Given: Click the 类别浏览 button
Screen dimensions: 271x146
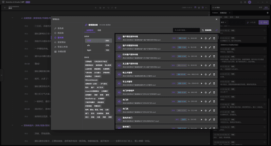Looking at the screenshot, I should click(x=207, y=30).
